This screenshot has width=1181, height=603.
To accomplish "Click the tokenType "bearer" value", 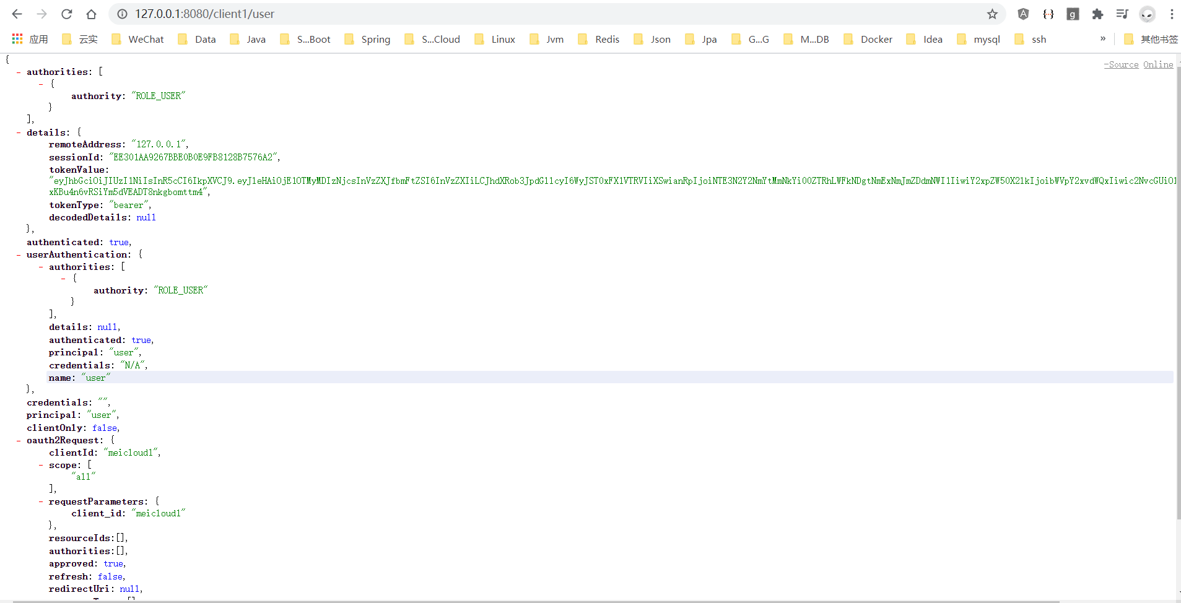I will click(129, 205).
